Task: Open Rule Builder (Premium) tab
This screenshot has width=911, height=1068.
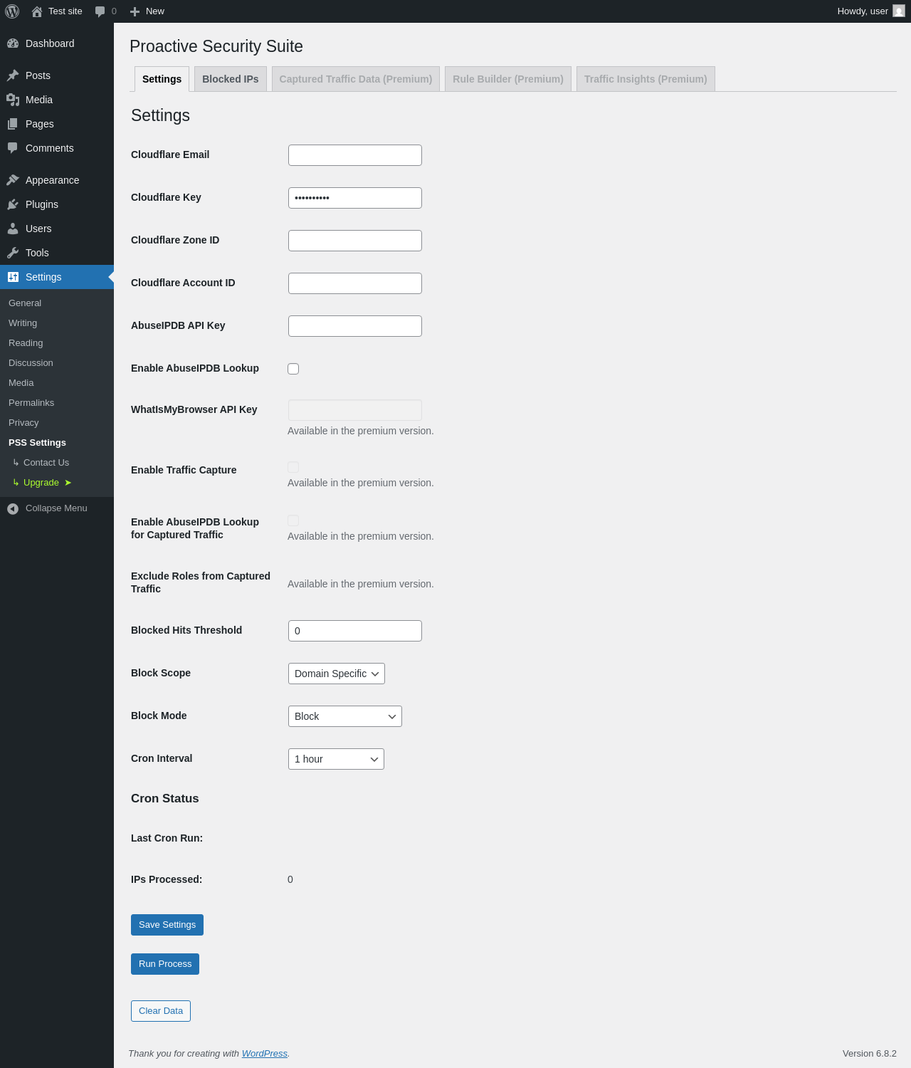Action: click(x=508, y=79)
